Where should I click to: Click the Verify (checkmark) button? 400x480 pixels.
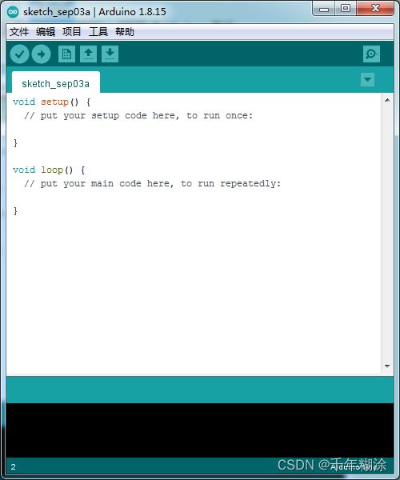(19, 54)
